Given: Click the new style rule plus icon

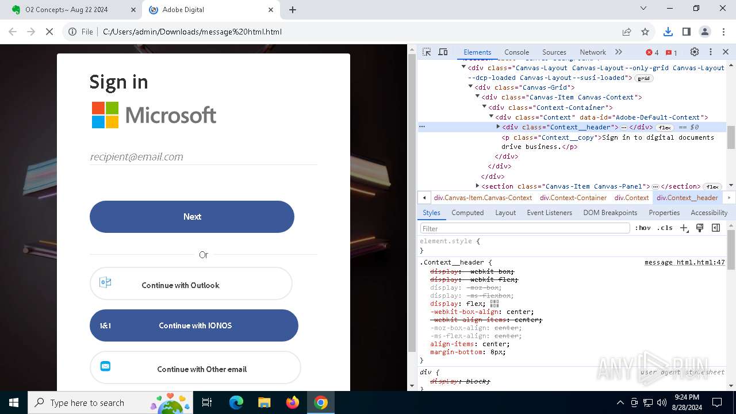Looking at the screenshot, I should (x=684, y=228).
